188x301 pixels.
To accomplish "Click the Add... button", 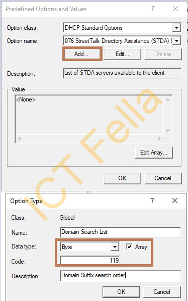I will coord(82,54).
